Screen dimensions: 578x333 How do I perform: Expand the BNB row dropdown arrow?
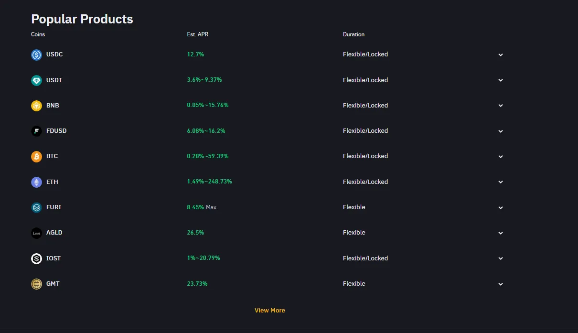[501, 106]
